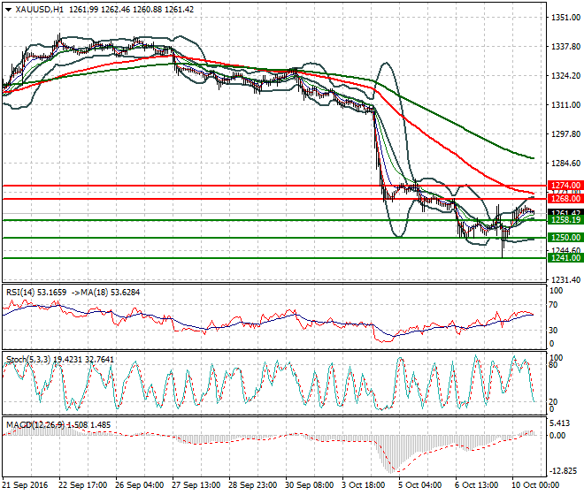584x495 pixels.
Task: Click the 1311.00 price axis value
Action: [x=565, y=105]
